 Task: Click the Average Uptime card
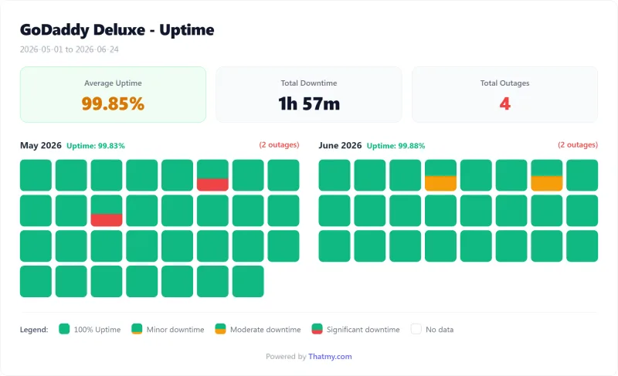[x=113, y=94]
